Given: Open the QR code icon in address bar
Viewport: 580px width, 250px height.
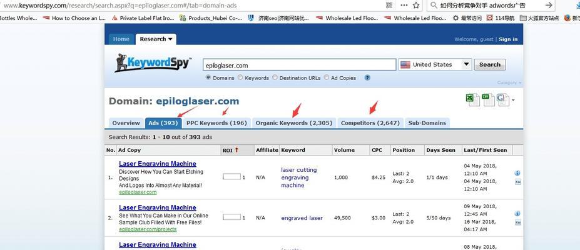Looking at the screenshot, I should [389, 5].
